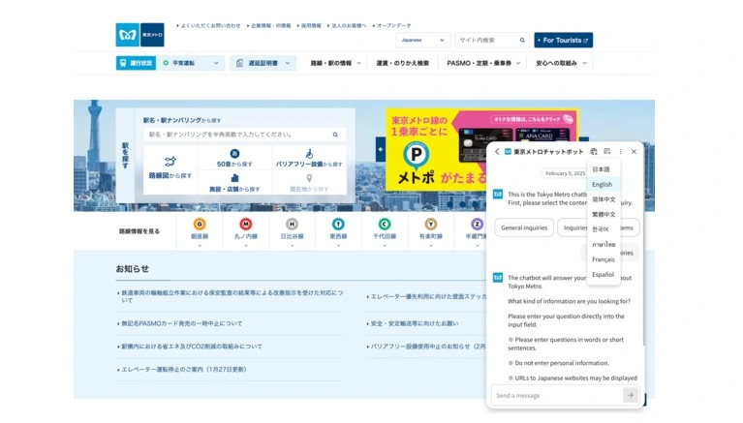Click the Tokyo Metro logo
The image size is (743, 423).
pyautogui.click(x=139, y=35)
